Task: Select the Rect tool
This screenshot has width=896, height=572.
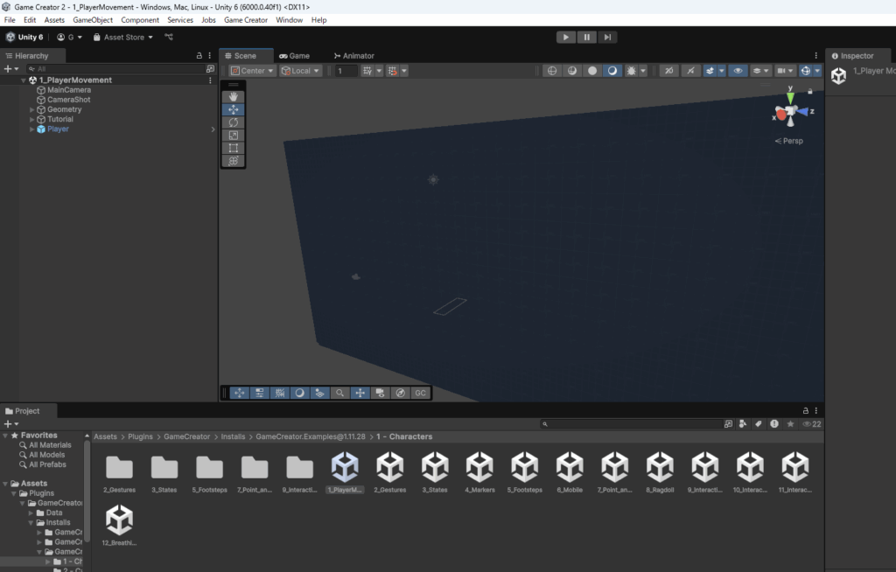Action: [233, 148]
